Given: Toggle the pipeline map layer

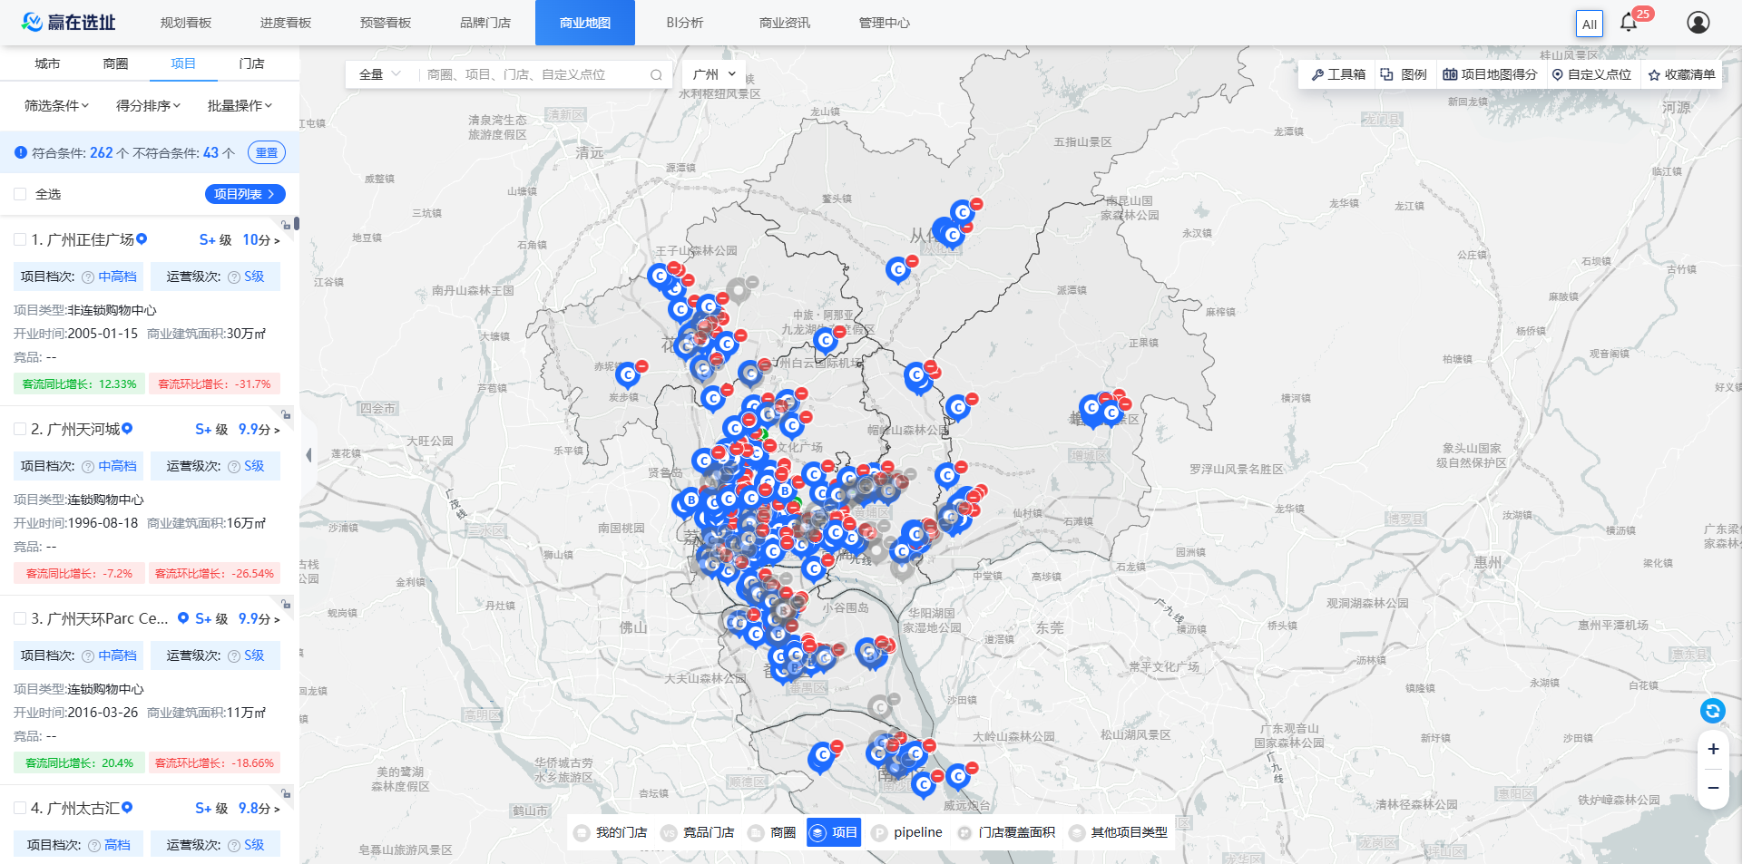Looking at the screenshot, I should coord(906,832).
